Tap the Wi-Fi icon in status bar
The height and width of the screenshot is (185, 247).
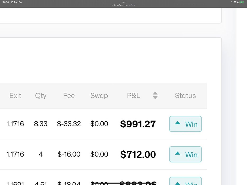[x=235, y=2]
